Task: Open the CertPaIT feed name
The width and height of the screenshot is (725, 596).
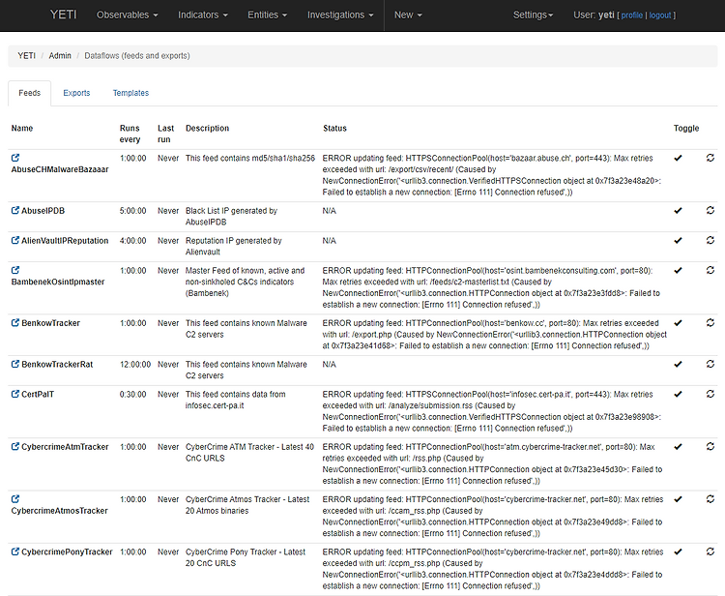Action: pos(38,394)
